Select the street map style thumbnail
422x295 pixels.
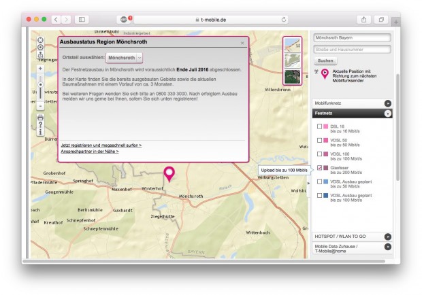292,45
